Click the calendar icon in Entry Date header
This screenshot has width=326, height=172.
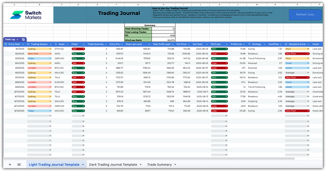(x=6, y=44)
